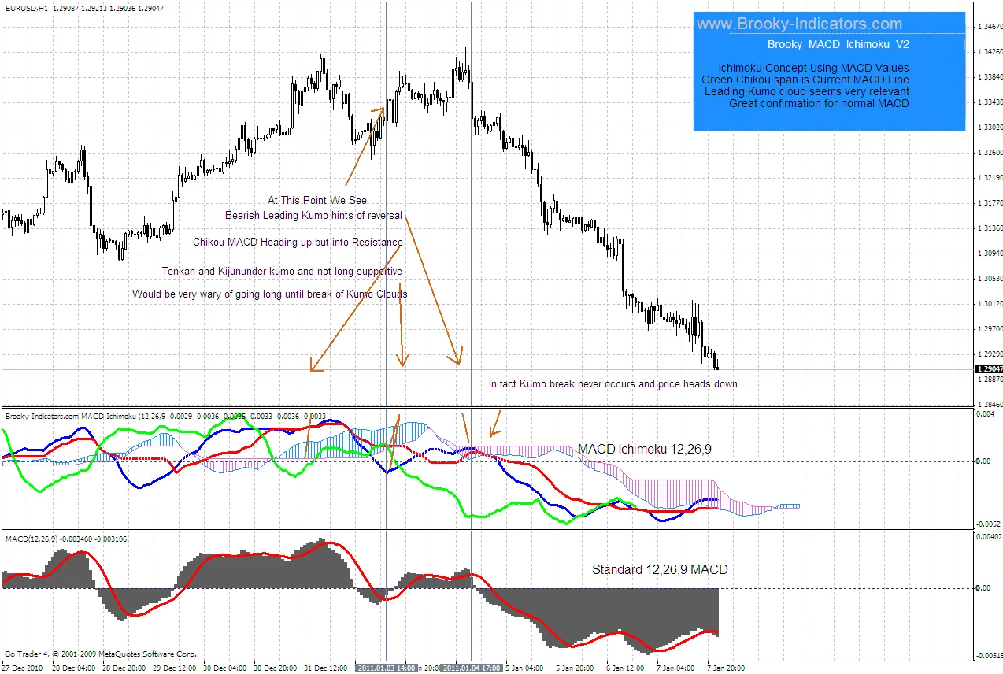1003x674 pixels.
Task: Click 'In fact Kumo break never occurs' annotation
Action: [x=613, y=384]
